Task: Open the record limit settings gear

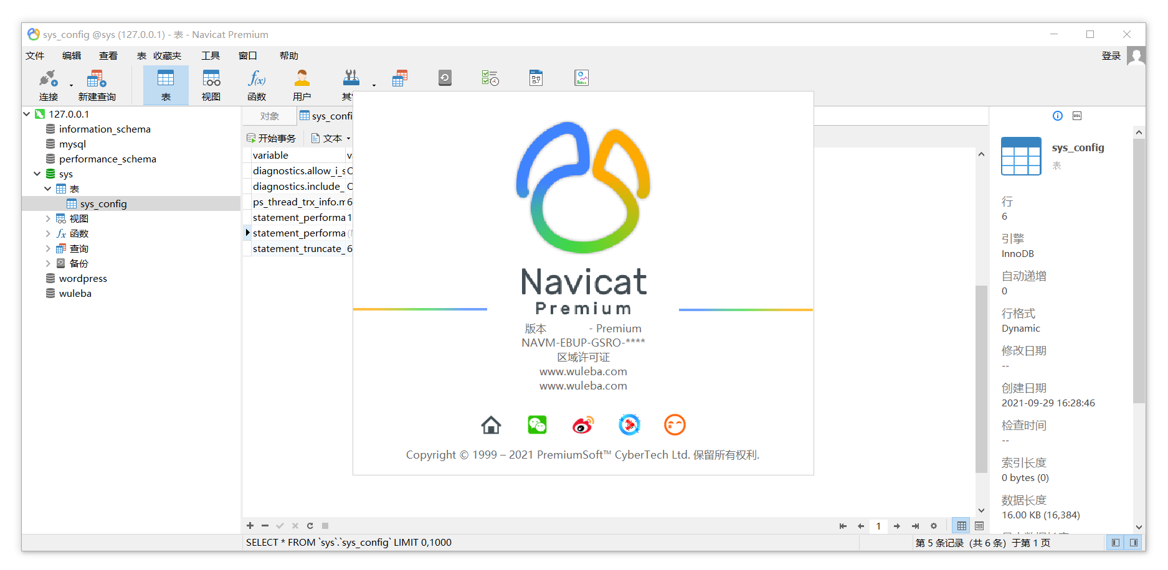Action: pos(934,526)
